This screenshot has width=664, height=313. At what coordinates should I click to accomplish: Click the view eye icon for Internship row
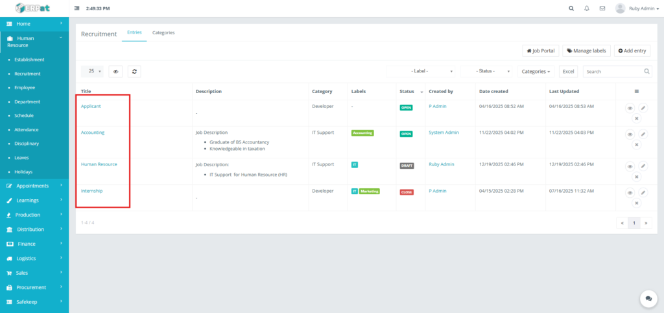click(x=630, y=193)
